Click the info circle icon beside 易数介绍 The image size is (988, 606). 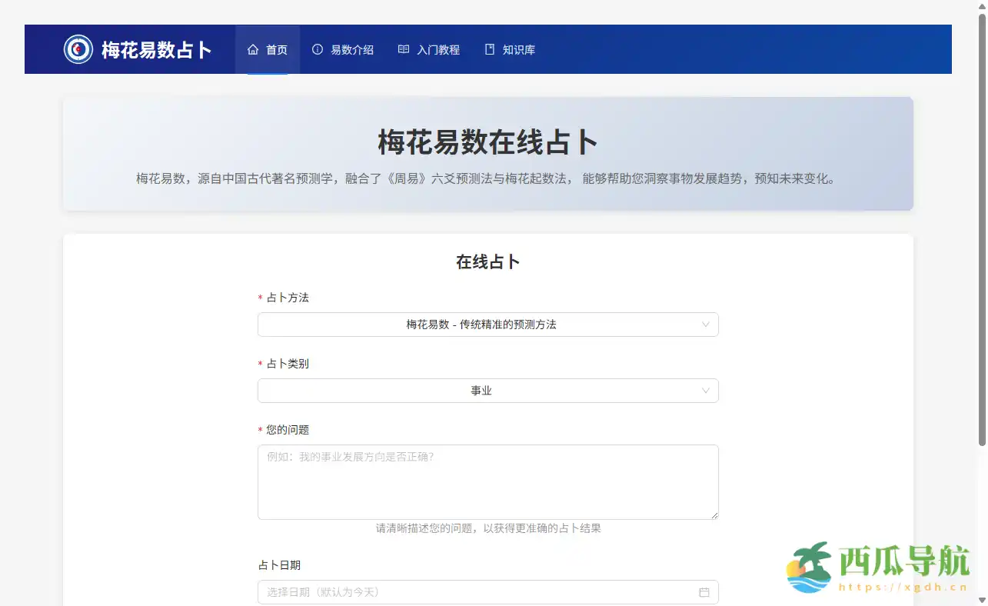pyautogui.click(x=318, y=49)
